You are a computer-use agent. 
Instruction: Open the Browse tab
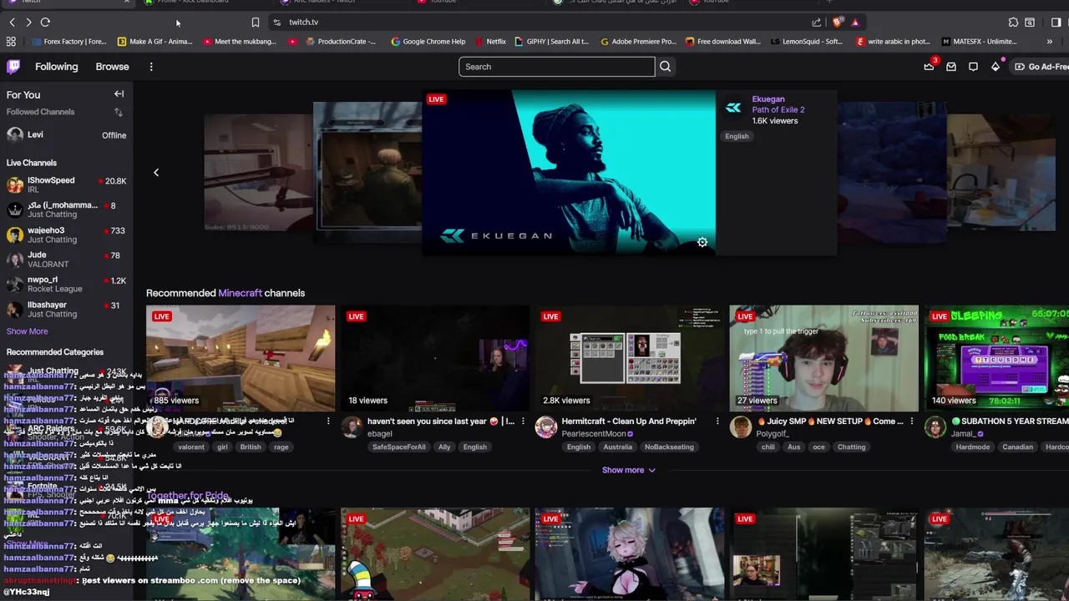pyautogui.click(x=112, y=67)
